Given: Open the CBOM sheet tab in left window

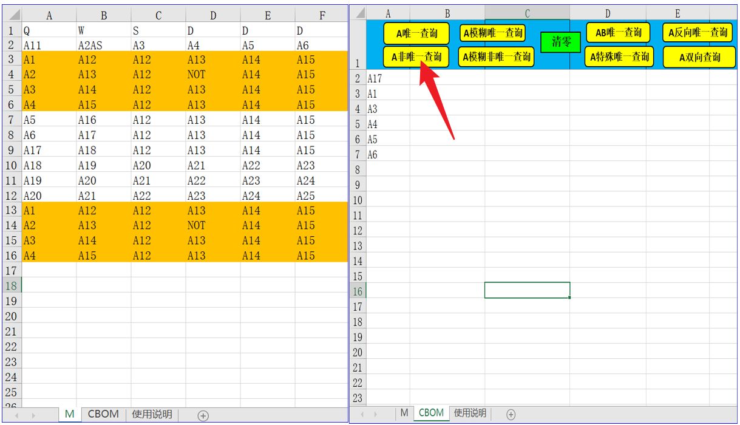Looking at the screenshot, I should tap(103, 414).
